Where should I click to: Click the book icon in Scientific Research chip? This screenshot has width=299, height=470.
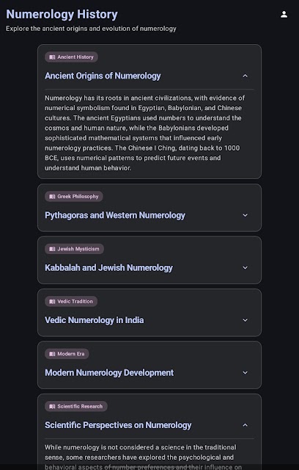(x=52, y=406)
